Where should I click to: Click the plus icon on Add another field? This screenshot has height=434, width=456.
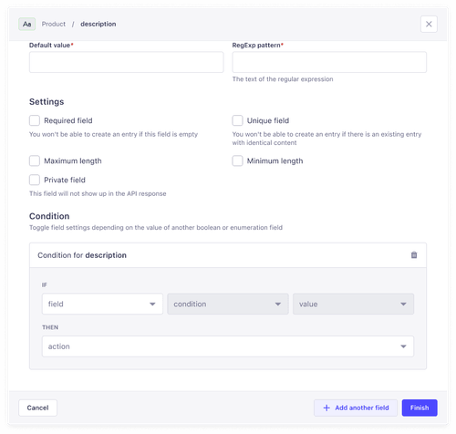[326, 408]
